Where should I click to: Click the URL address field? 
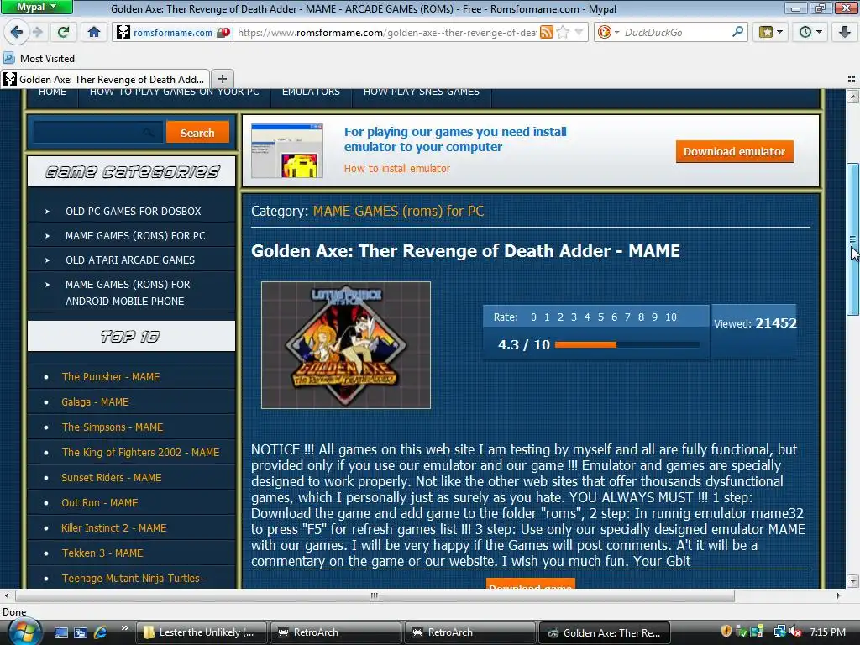pos(386,33)
